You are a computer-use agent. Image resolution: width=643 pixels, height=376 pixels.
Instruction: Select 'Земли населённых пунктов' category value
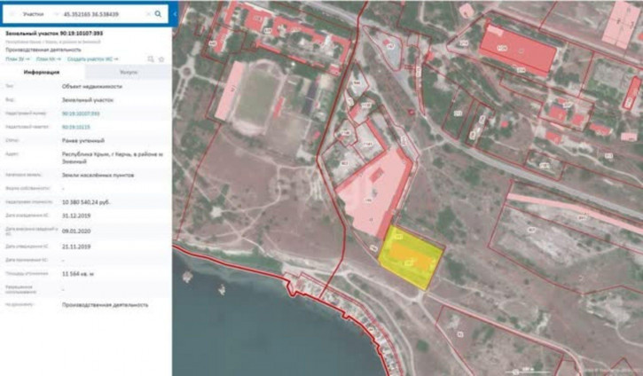pyautogui.click(x=98, y=175)
